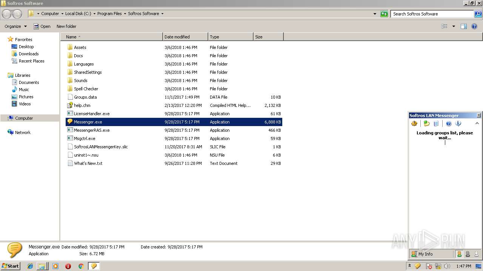Click the search magnifier icon

[x=478, y=14]
